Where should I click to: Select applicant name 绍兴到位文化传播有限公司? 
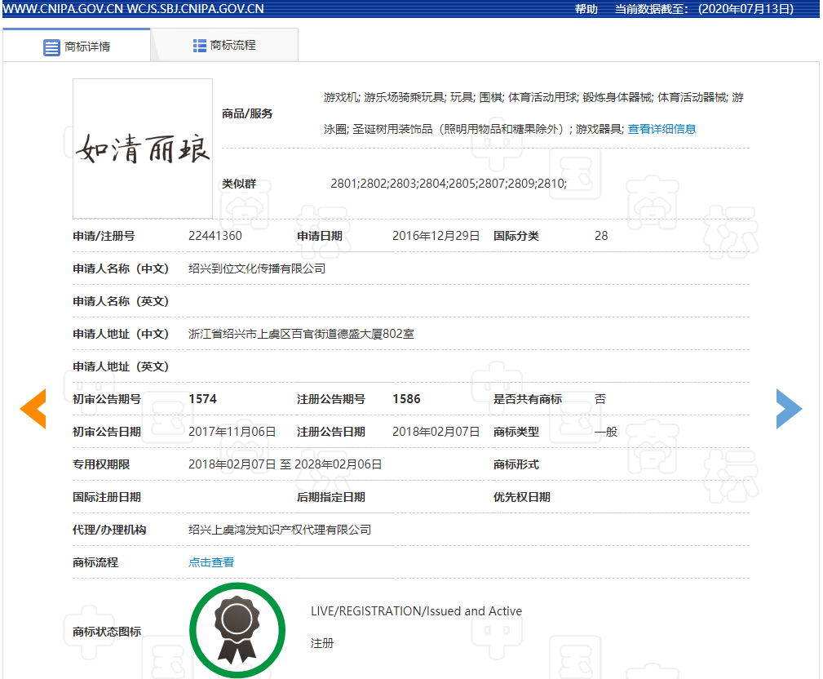[257, 268]
